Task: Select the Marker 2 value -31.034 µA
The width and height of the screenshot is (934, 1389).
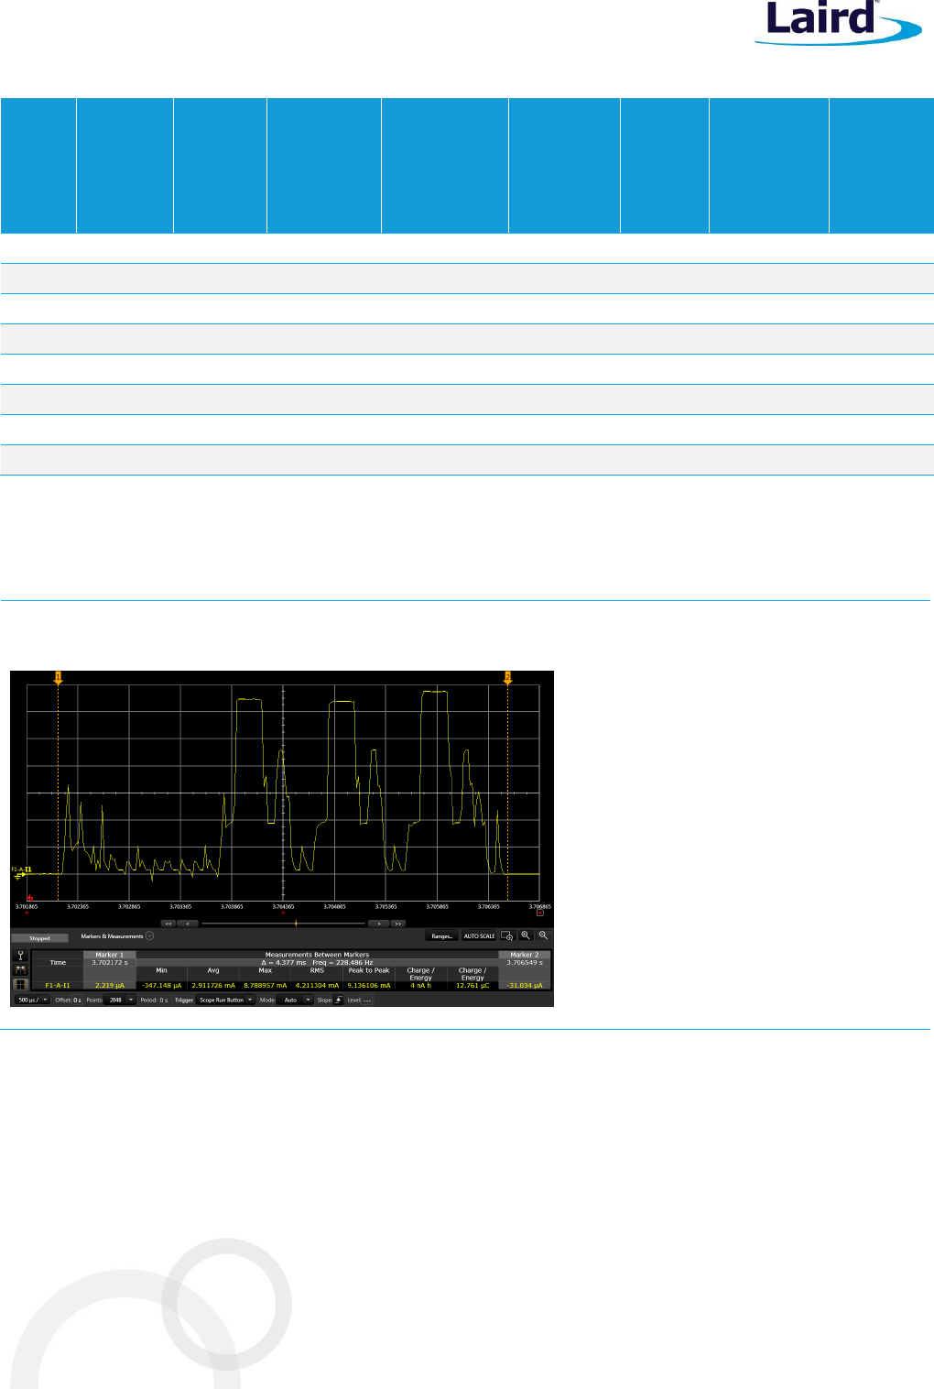Action: click(x=525, y=985)
